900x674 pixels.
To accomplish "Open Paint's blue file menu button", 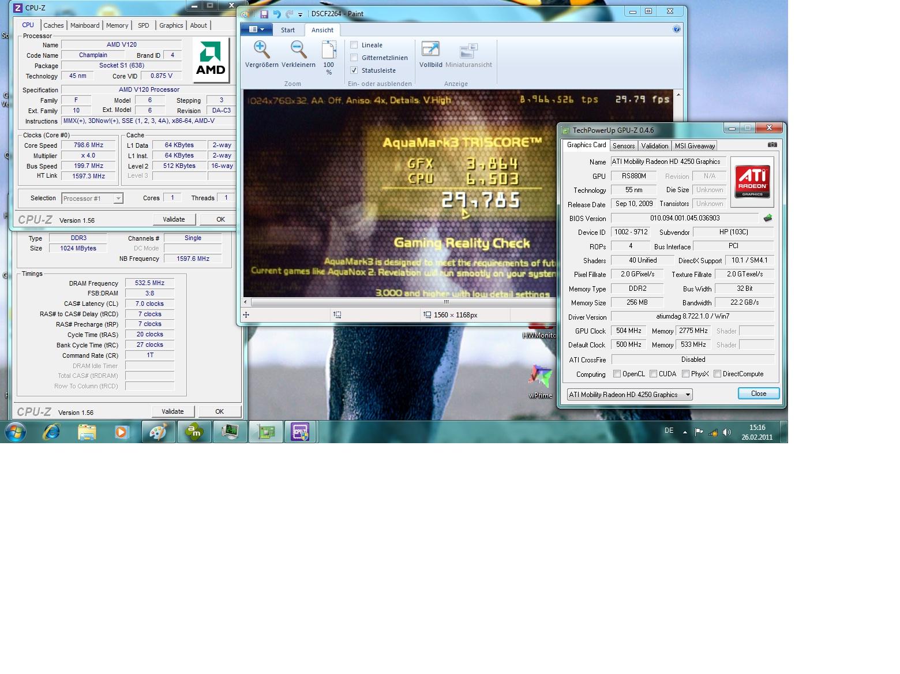I will pyautogui.click(x=257, y=29).
